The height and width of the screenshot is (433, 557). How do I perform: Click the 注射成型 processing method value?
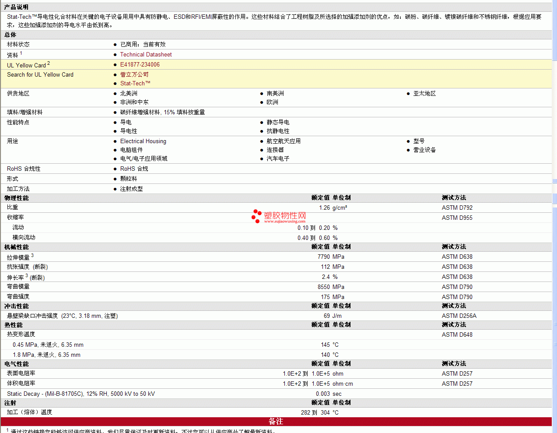[x=131, y=189]
